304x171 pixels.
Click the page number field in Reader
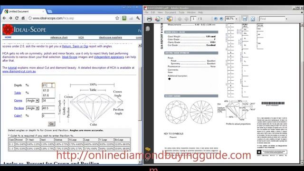tap(193, 19)
